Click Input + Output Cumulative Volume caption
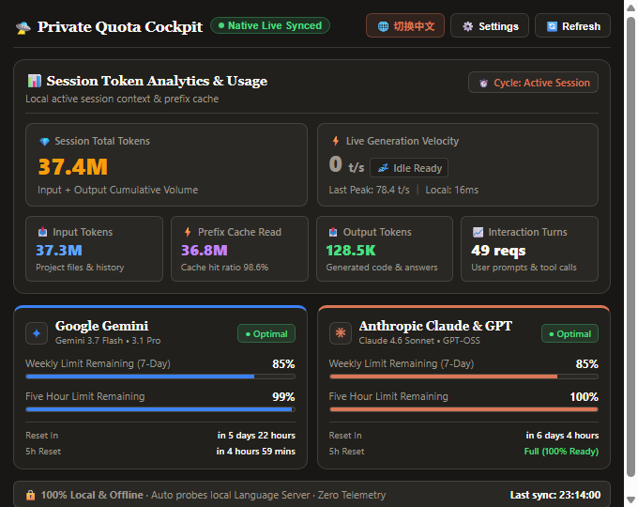The image size is (638, 507). click(x=118, y=190)
